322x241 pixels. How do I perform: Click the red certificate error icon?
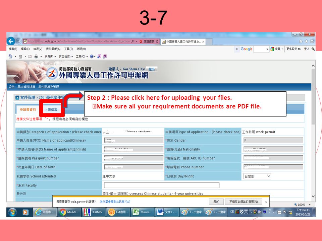[x=141, y=42]
